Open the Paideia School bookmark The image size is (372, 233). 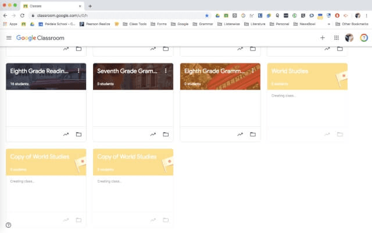[x=57, y=24]
